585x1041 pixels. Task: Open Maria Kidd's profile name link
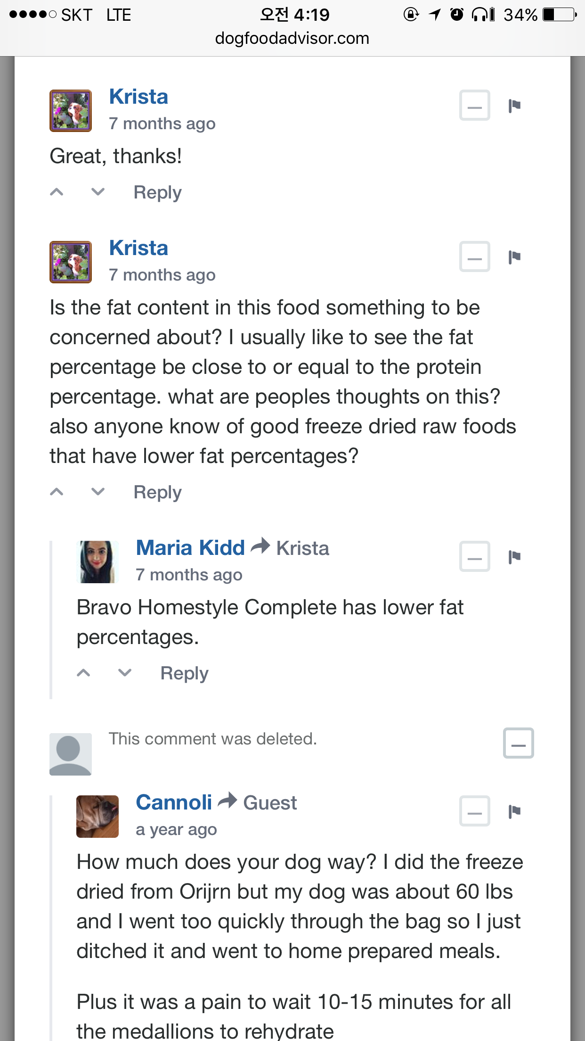click(190, 548)
